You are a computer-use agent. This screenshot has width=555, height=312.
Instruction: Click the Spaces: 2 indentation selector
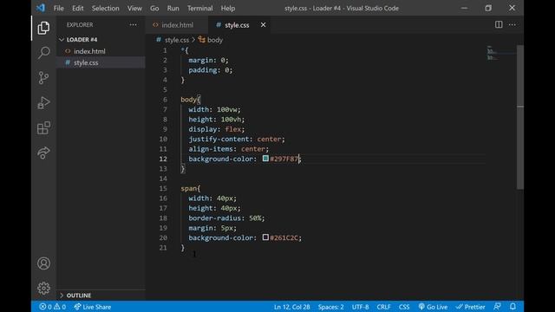(x=330, y=307)
